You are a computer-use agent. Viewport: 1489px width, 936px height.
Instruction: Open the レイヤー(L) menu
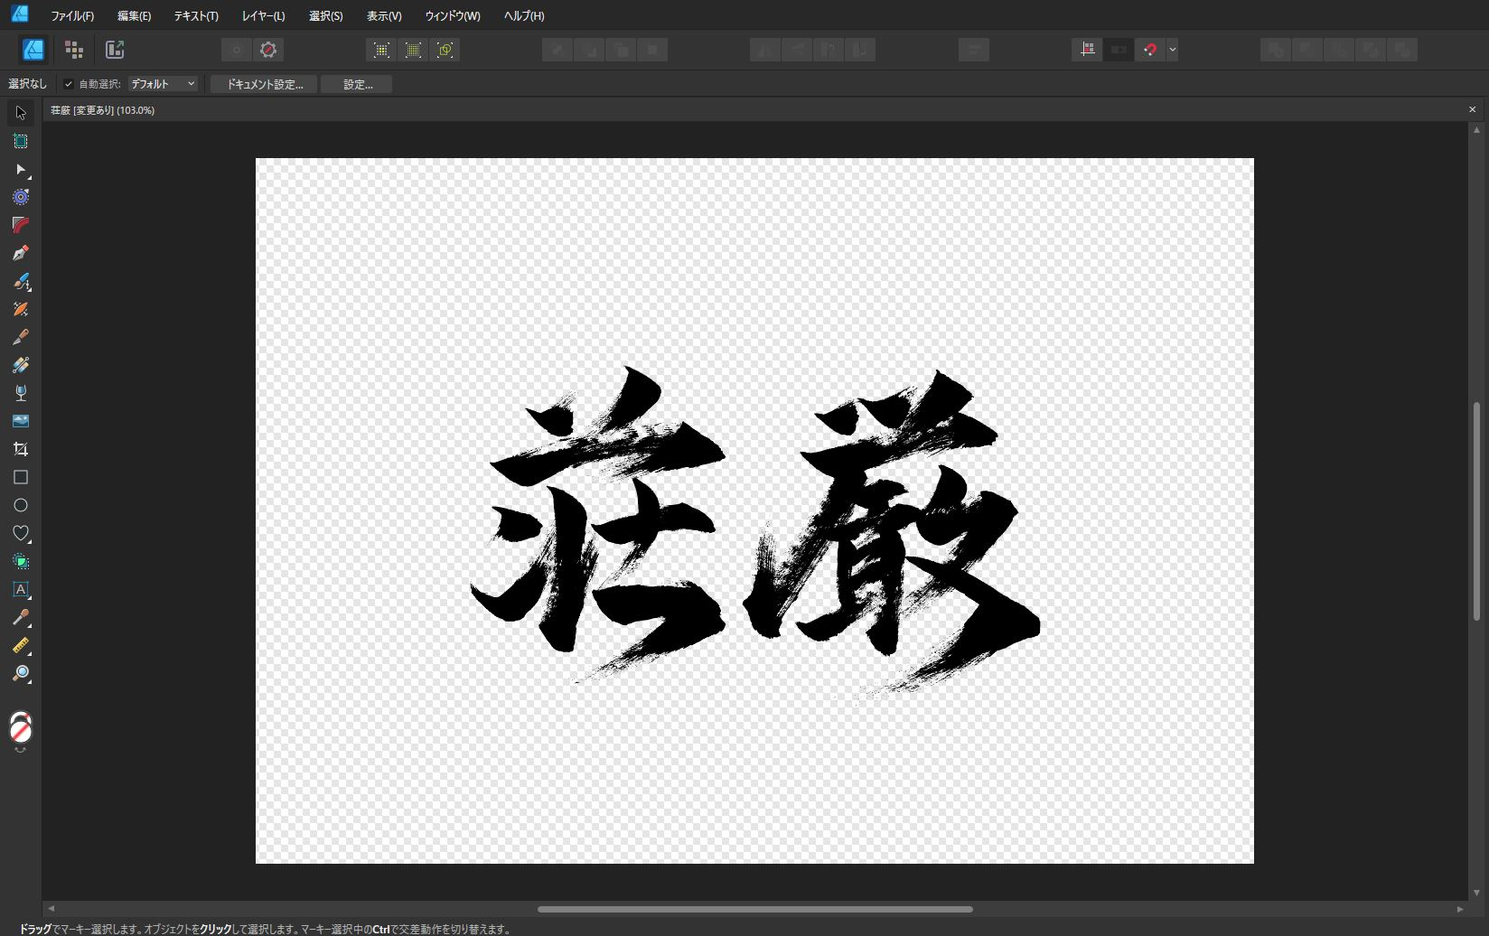pos(263,16)
